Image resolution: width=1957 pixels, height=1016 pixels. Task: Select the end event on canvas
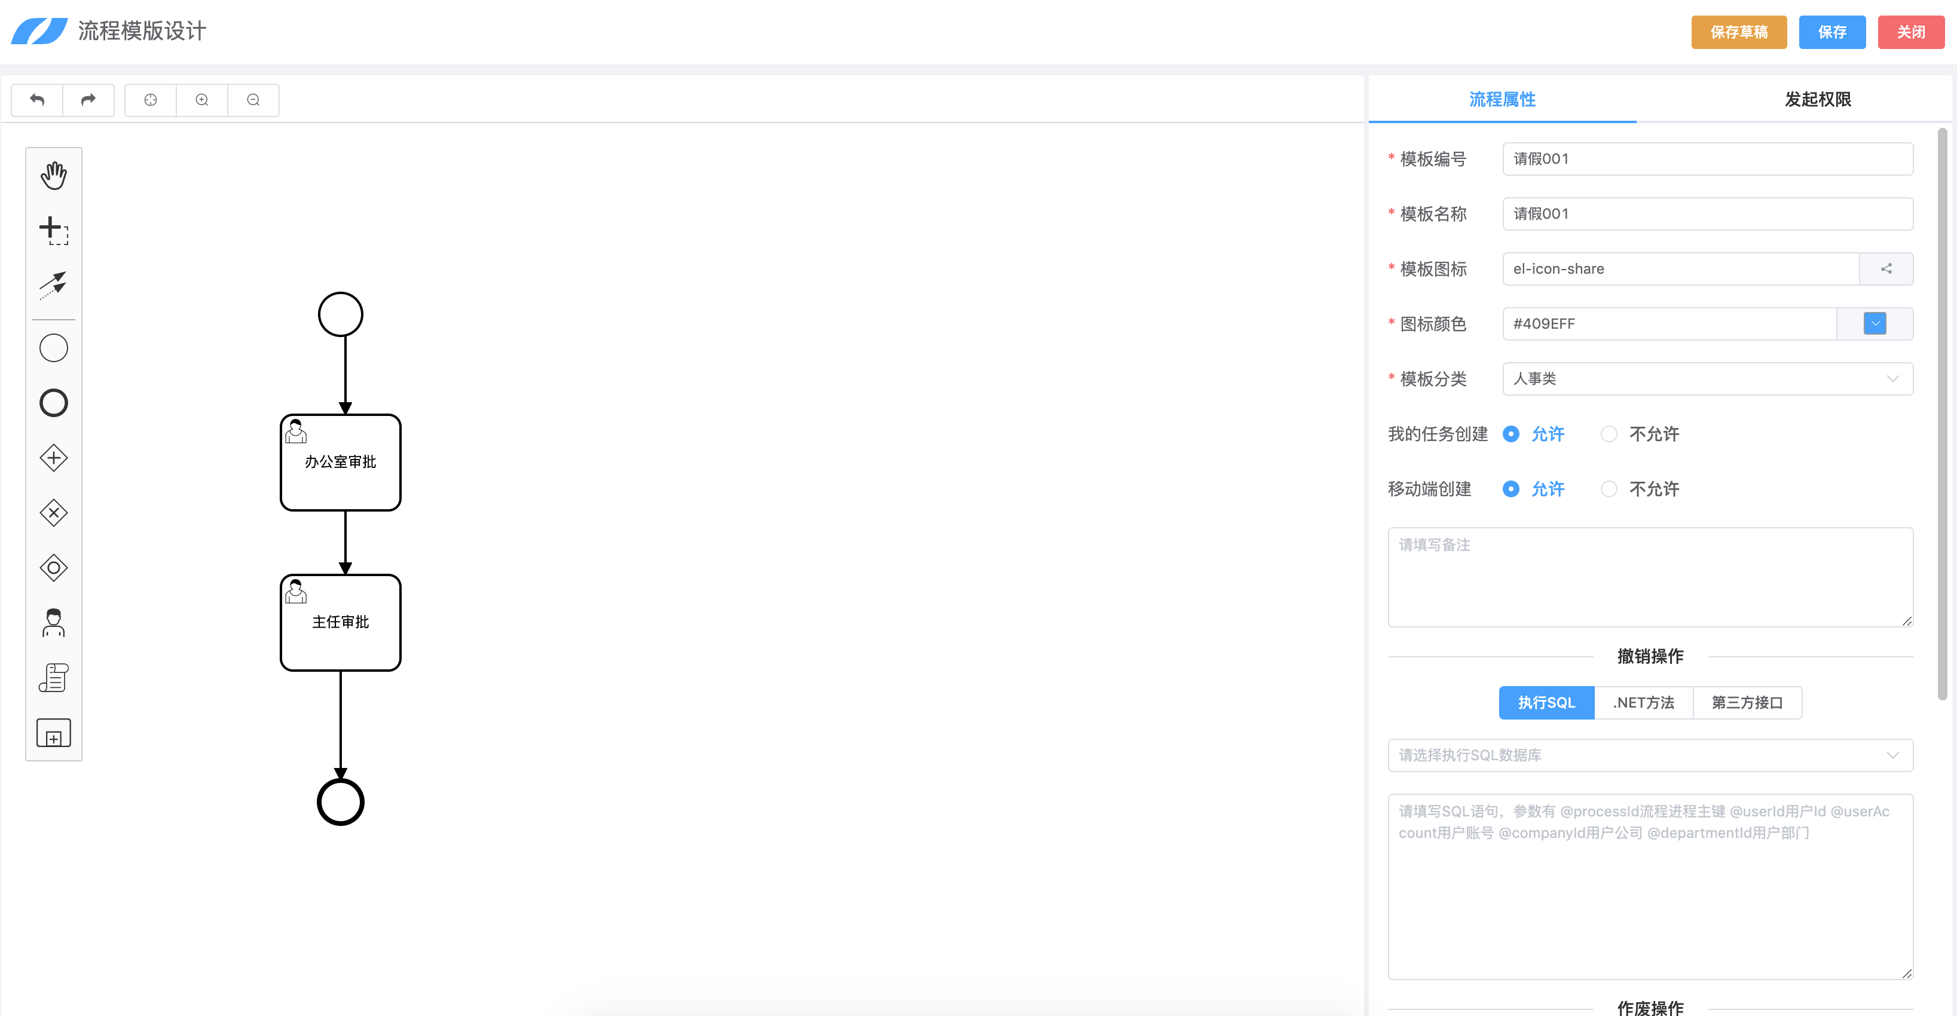click(340, 802)
